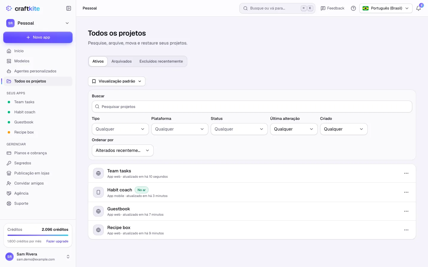Click the Fazer upgrade link
Image resolution: width=428 pixels, height=267 pixels.
point(57,241)
